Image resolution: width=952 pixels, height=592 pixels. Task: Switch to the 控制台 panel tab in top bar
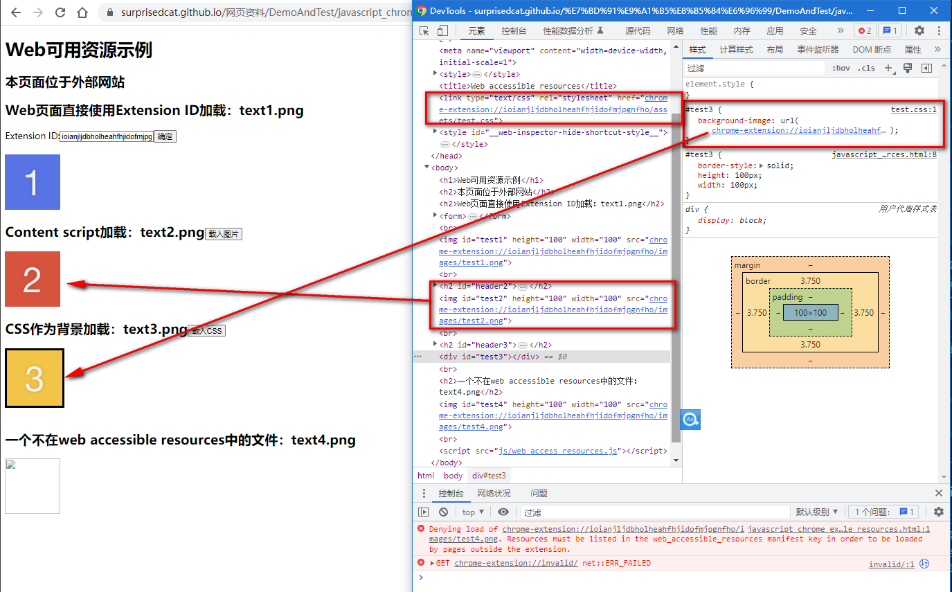[x=514, y=30]
